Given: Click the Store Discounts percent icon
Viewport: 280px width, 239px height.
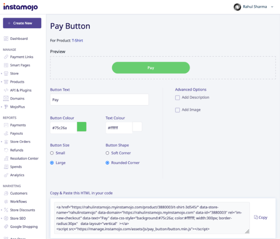Looking at the screenshot, I should pos(6,210).
